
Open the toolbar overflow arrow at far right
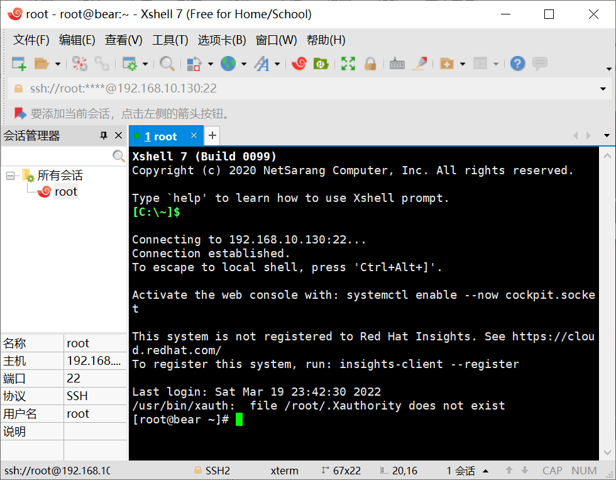[609, 69]
